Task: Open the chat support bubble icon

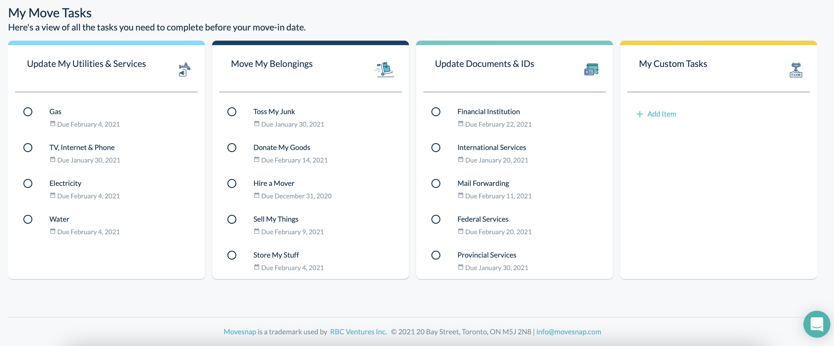Action: (817, 324)
